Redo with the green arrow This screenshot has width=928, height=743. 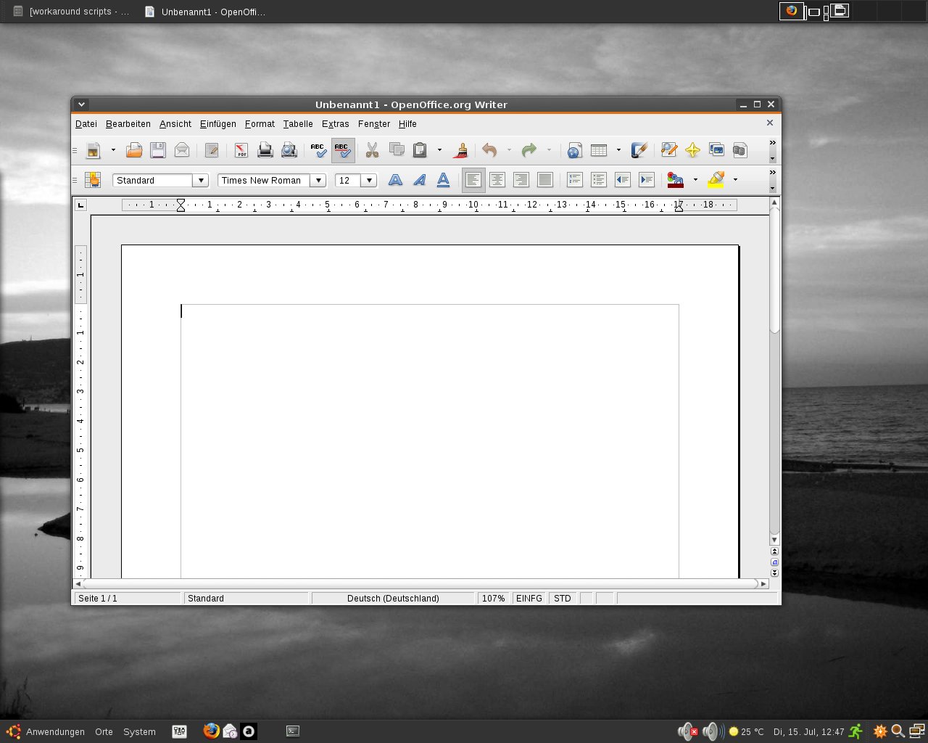[529, 150]
